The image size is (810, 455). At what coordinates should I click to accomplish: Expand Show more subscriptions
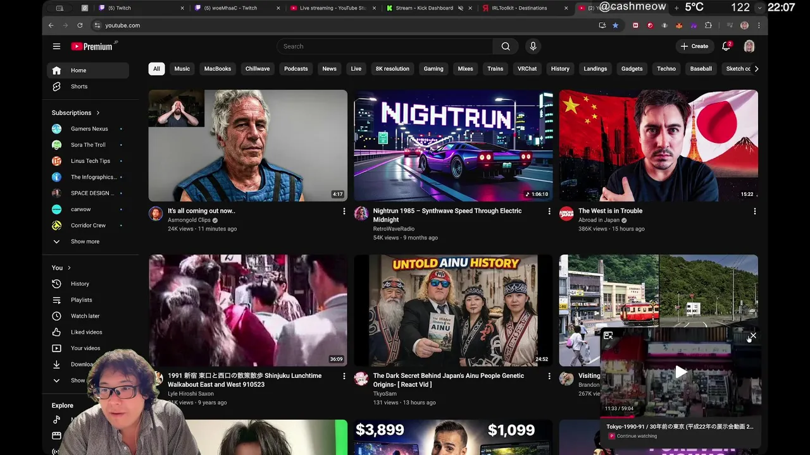(x=84, y=241)
